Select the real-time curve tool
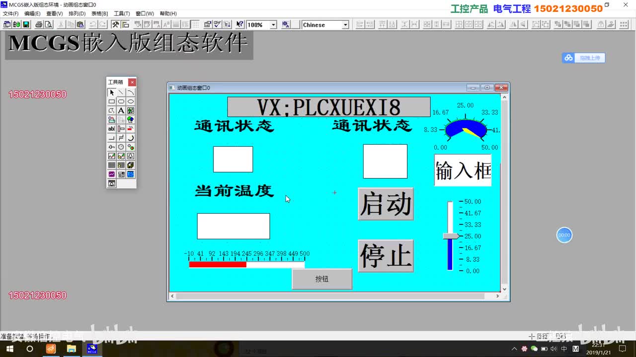The height and width of the screenshot is (357, 636). [112, 156]
